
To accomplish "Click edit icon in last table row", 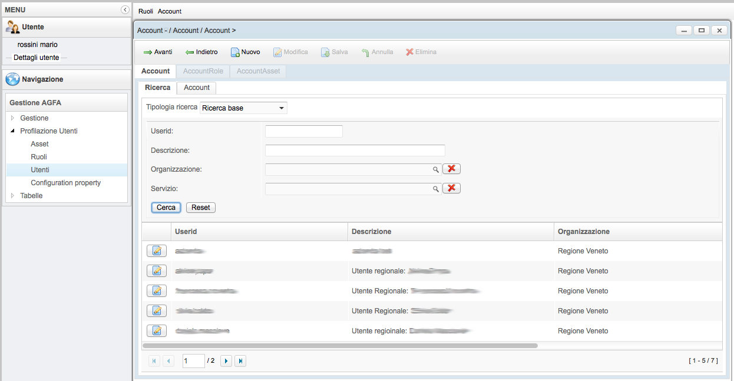I will [x=157, y=330].
